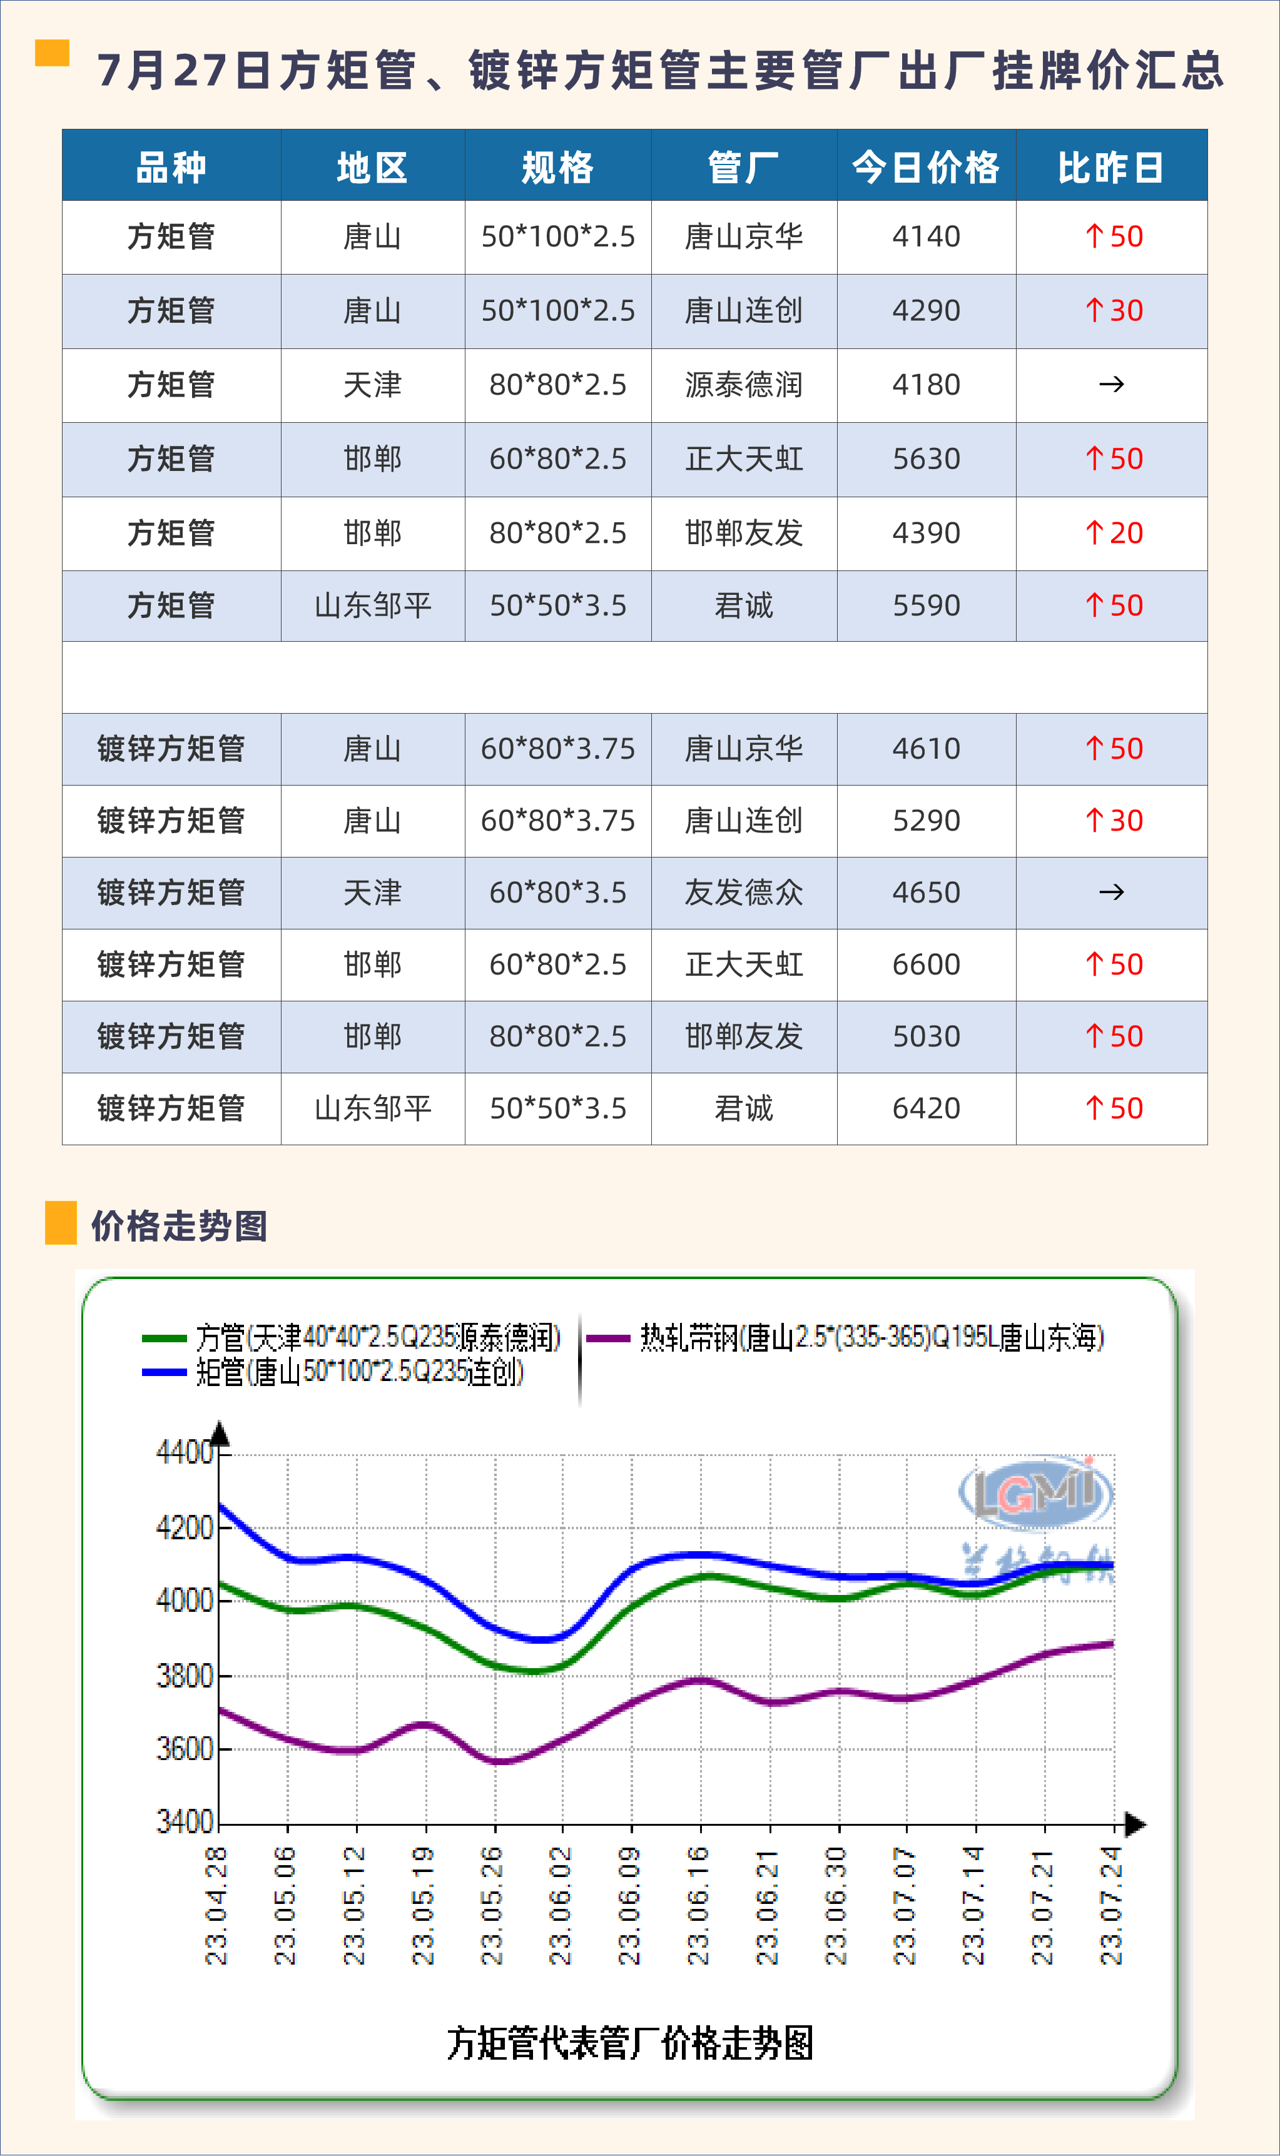The height and width of the screenshot is (2156, 1280).
Task: Click the 规格 column header
Action: click(557, 166)
